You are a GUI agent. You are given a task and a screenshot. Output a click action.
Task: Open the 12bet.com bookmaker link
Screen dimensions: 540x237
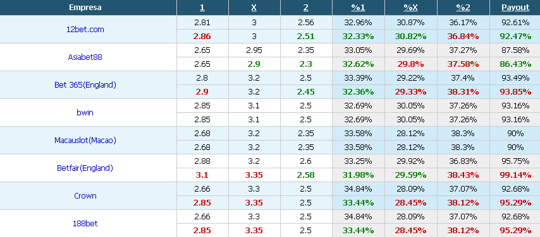click(x=85, y=30)
